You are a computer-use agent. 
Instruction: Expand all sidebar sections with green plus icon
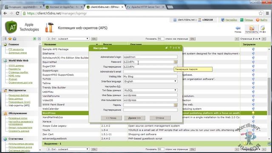[x=35, y=39]
